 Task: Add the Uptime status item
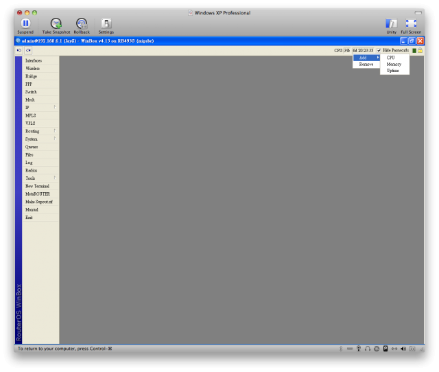click(394, 71)
